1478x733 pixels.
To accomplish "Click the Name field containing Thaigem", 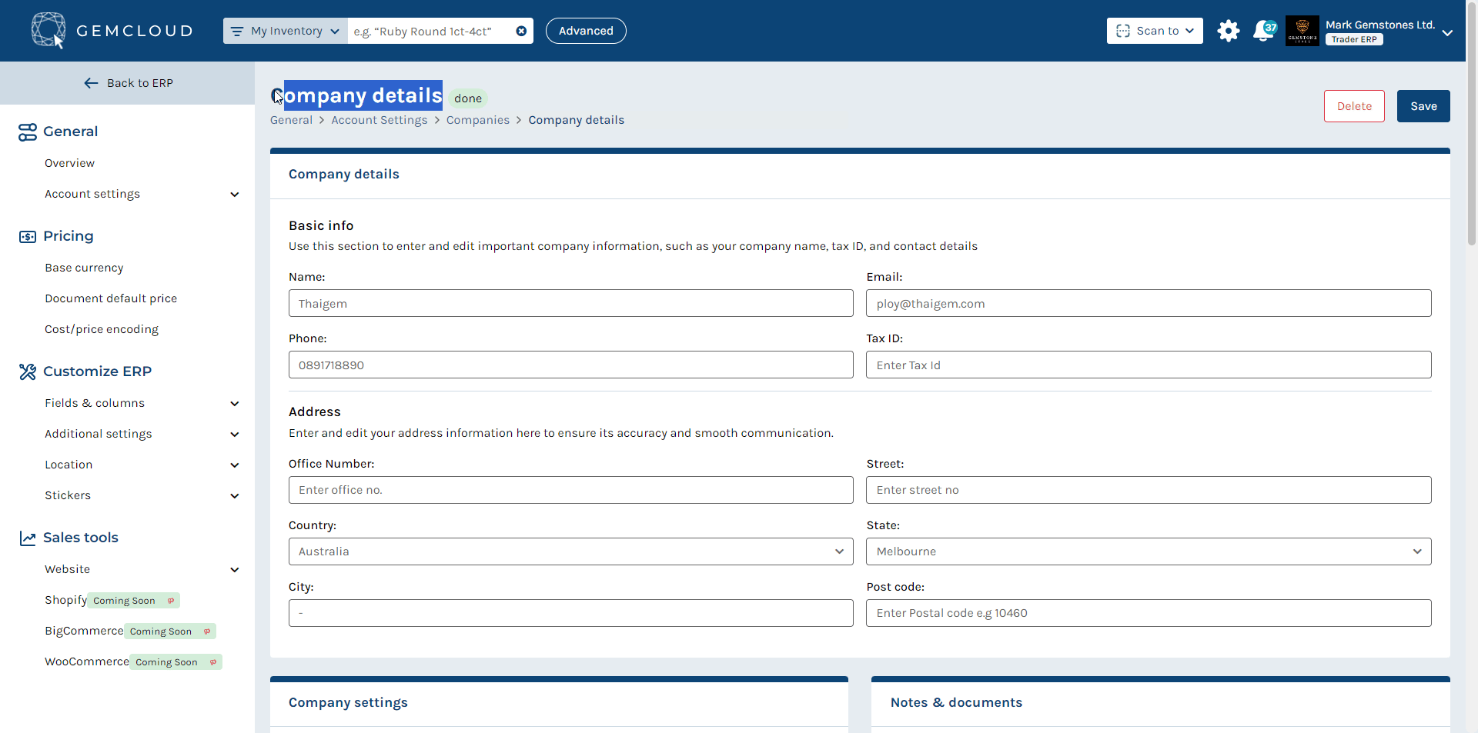I will click(570, 303).
